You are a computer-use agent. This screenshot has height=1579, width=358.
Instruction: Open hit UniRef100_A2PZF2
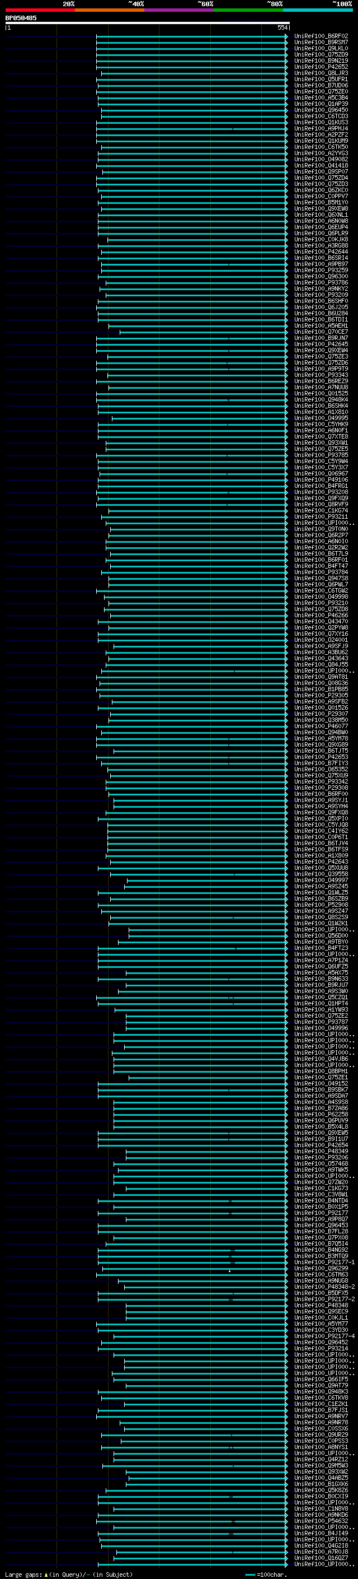pyautogui.click(x=321, y=135)
